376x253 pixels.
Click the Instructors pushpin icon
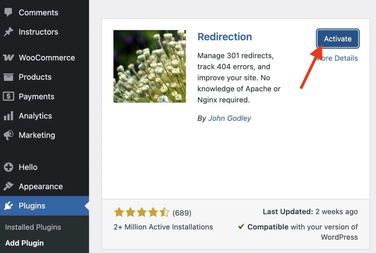(8, 32)
